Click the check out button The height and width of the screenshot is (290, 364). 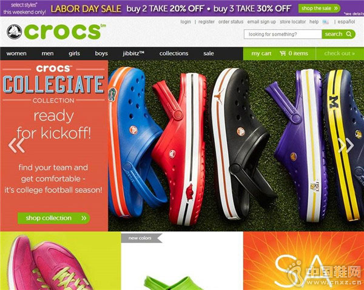click(x=340, y=53)
